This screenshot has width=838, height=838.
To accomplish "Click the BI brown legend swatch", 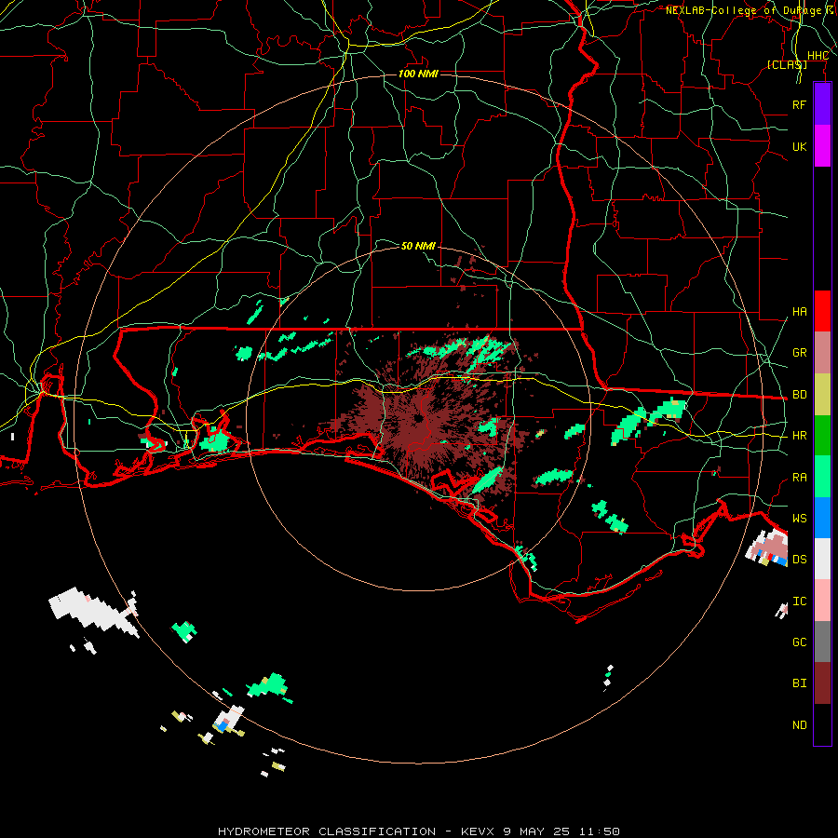I will click(822, 683).
